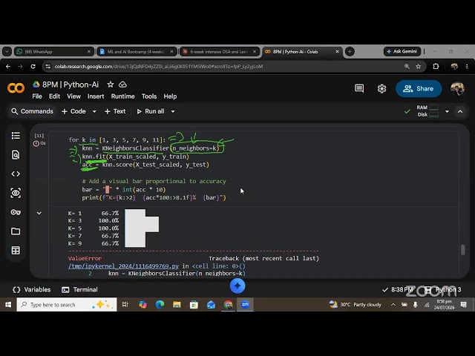Click the notebook title 8PM | Python-Ai
The image size is (475, 356).
tap(71, 85)
